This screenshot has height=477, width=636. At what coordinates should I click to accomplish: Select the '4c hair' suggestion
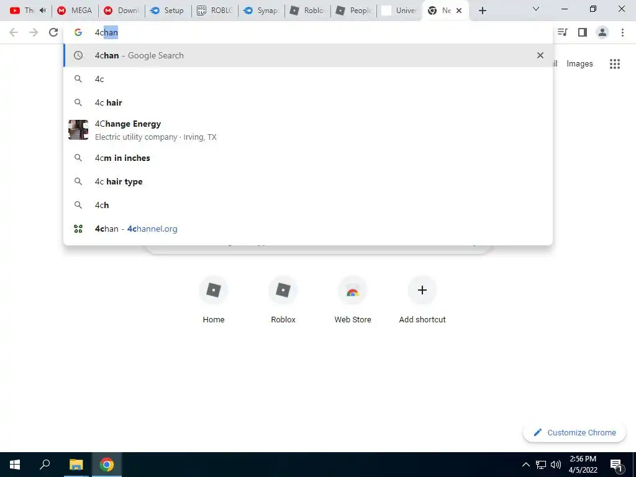click(x=308, y=102)
